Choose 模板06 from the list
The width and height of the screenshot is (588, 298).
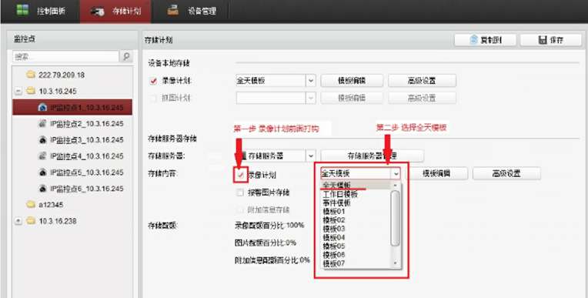[356, 255]
